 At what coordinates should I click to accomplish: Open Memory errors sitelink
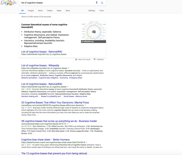click(x=81, y=96)
